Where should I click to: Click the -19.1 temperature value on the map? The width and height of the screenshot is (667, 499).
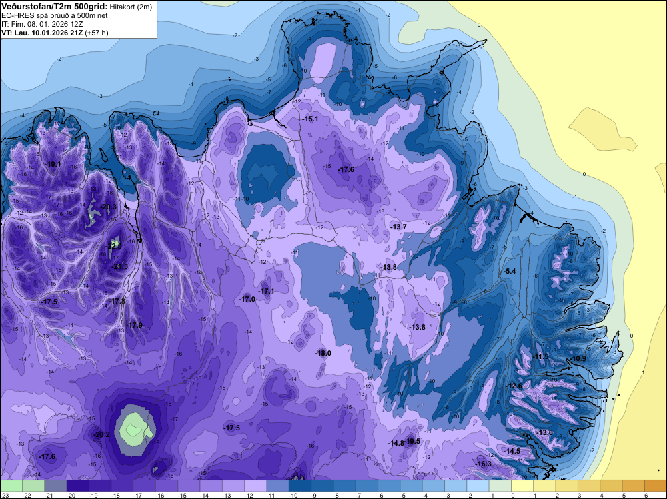tap(53, 164)
